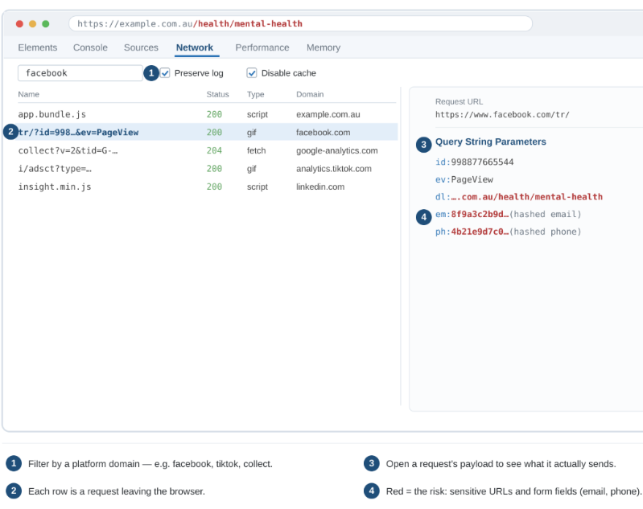This screenshot has height=509, width=643.
Task: Sort by the Domain column header
Action: [x=310, y=94]
